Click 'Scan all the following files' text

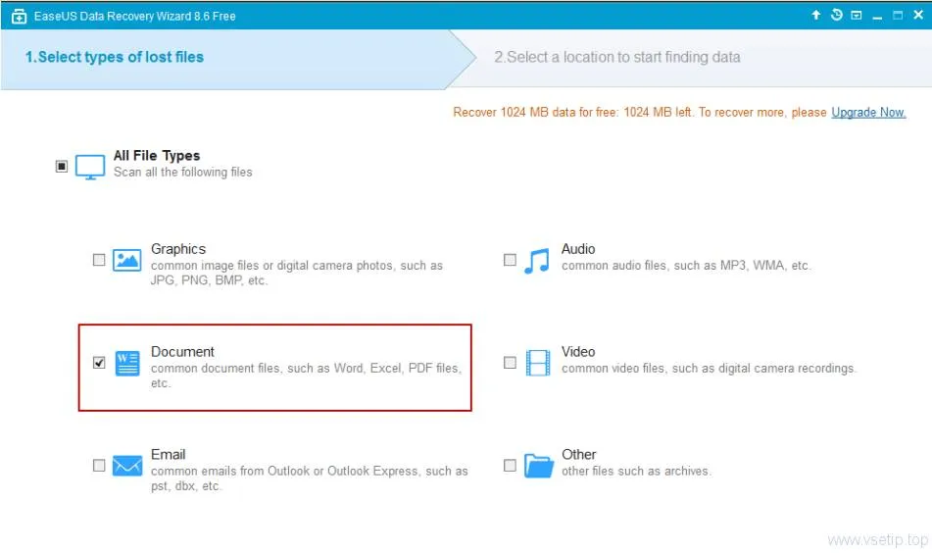pyautogui.click(x=183, y=173)
